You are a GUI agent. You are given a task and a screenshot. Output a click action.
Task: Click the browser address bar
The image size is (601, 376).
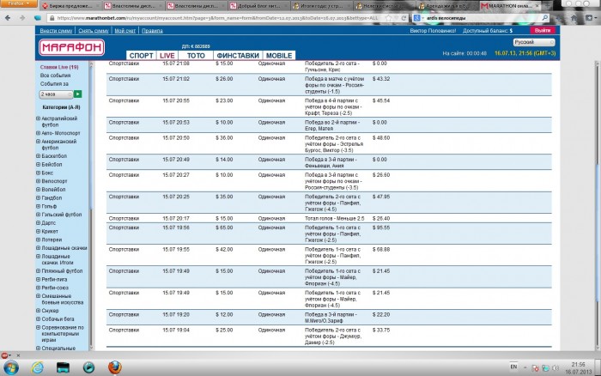pyautogui.click(x=216, y=18)
